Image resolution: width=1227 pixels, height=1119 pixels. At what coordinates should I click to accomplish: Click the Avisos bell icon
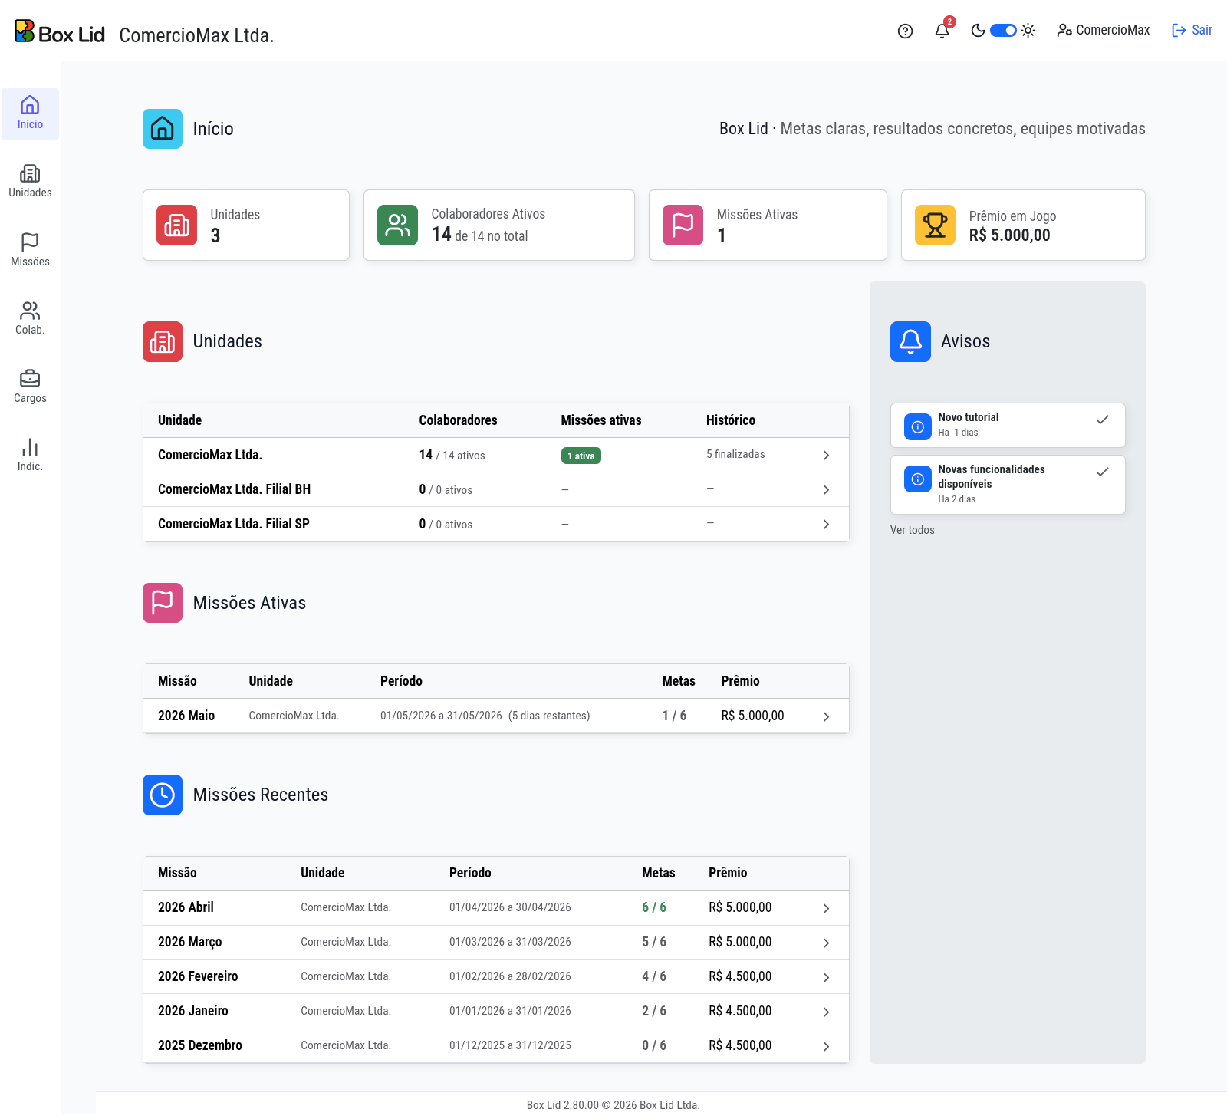910,341
